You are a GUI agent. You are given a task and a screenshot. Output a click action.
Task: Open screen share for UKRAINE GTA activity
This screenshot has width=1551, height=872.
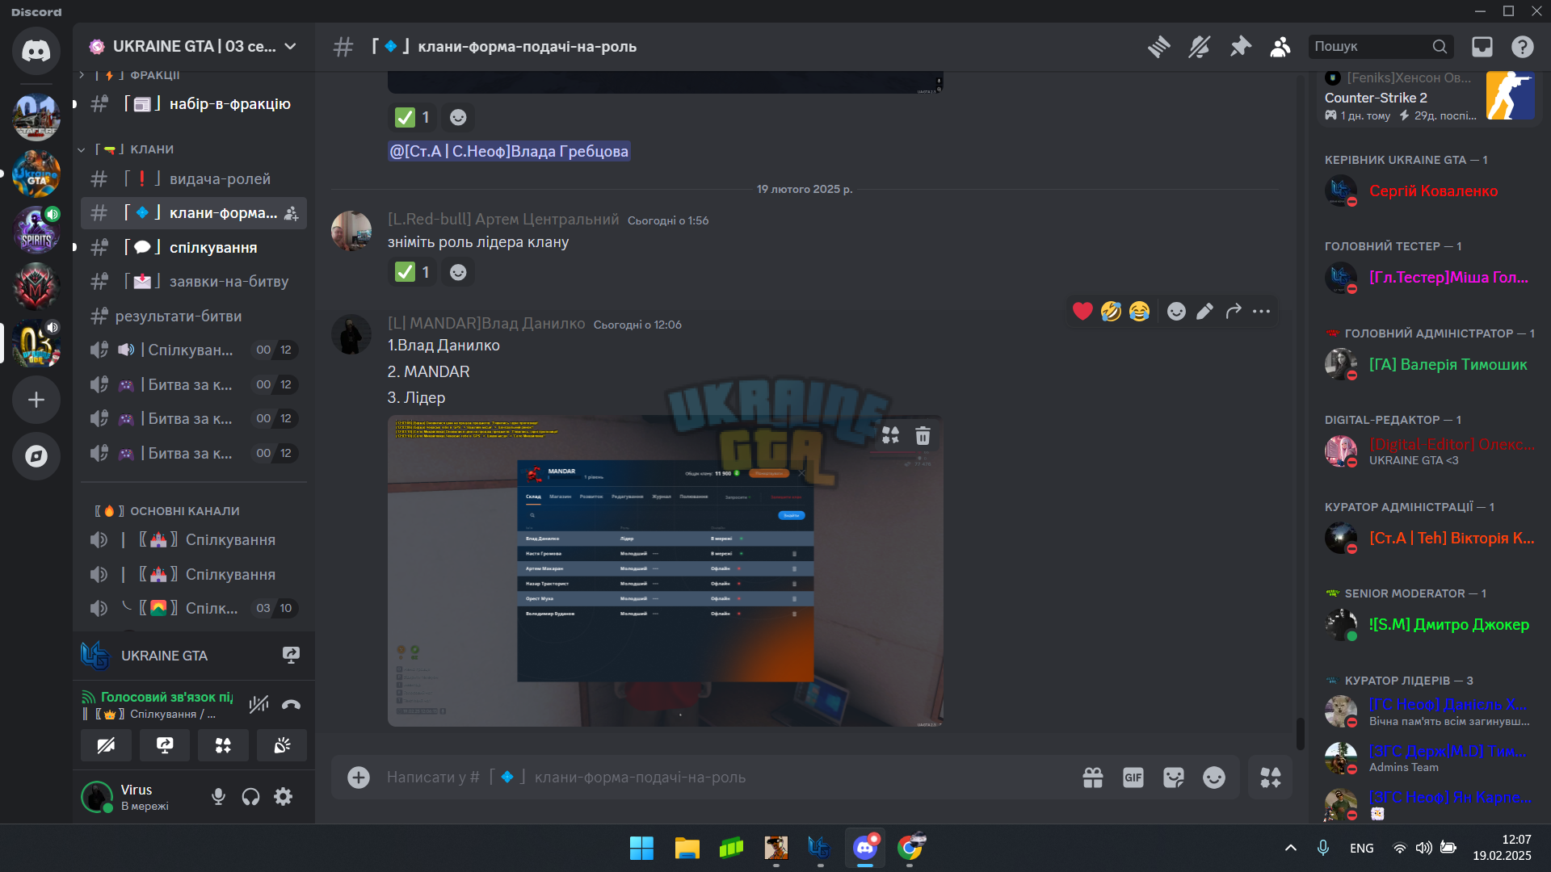coord(291,656)
